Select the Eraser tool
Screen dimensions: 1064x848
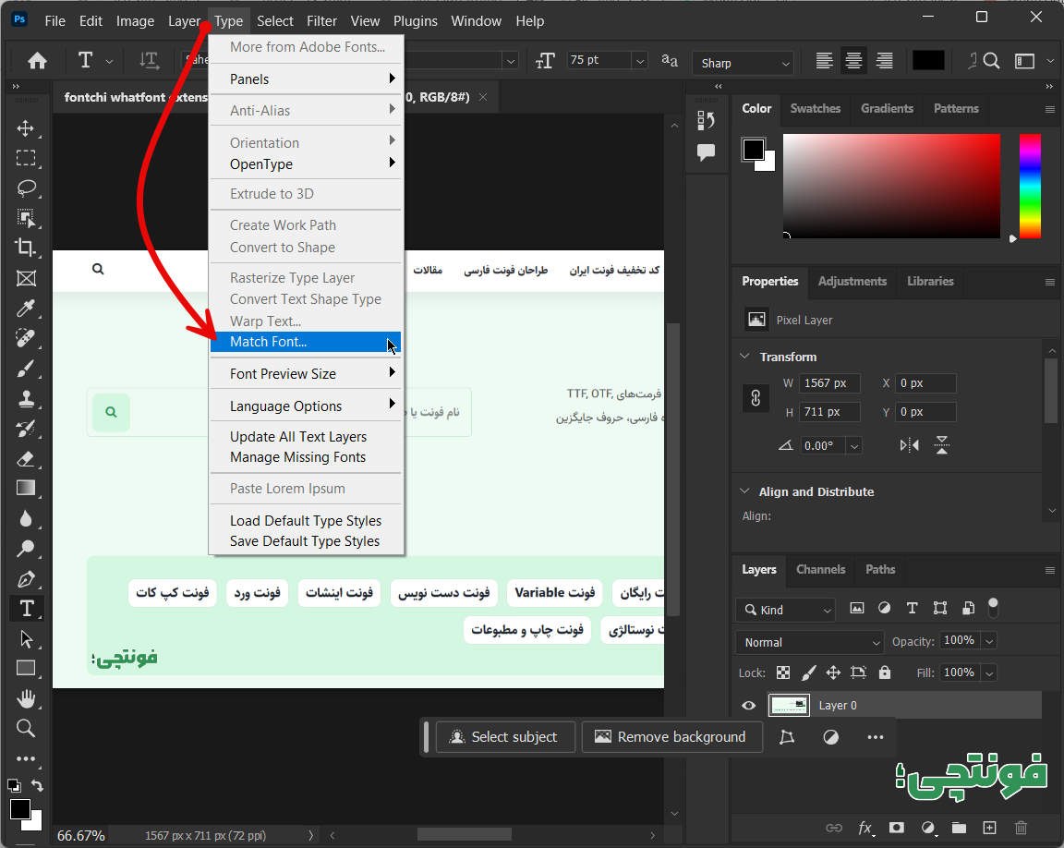pyautogui.click(x=26, y=458)
